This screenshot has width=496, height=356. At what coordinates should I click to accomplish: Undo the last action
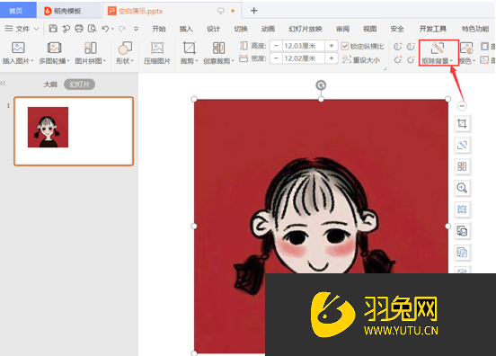coord(105,29)
